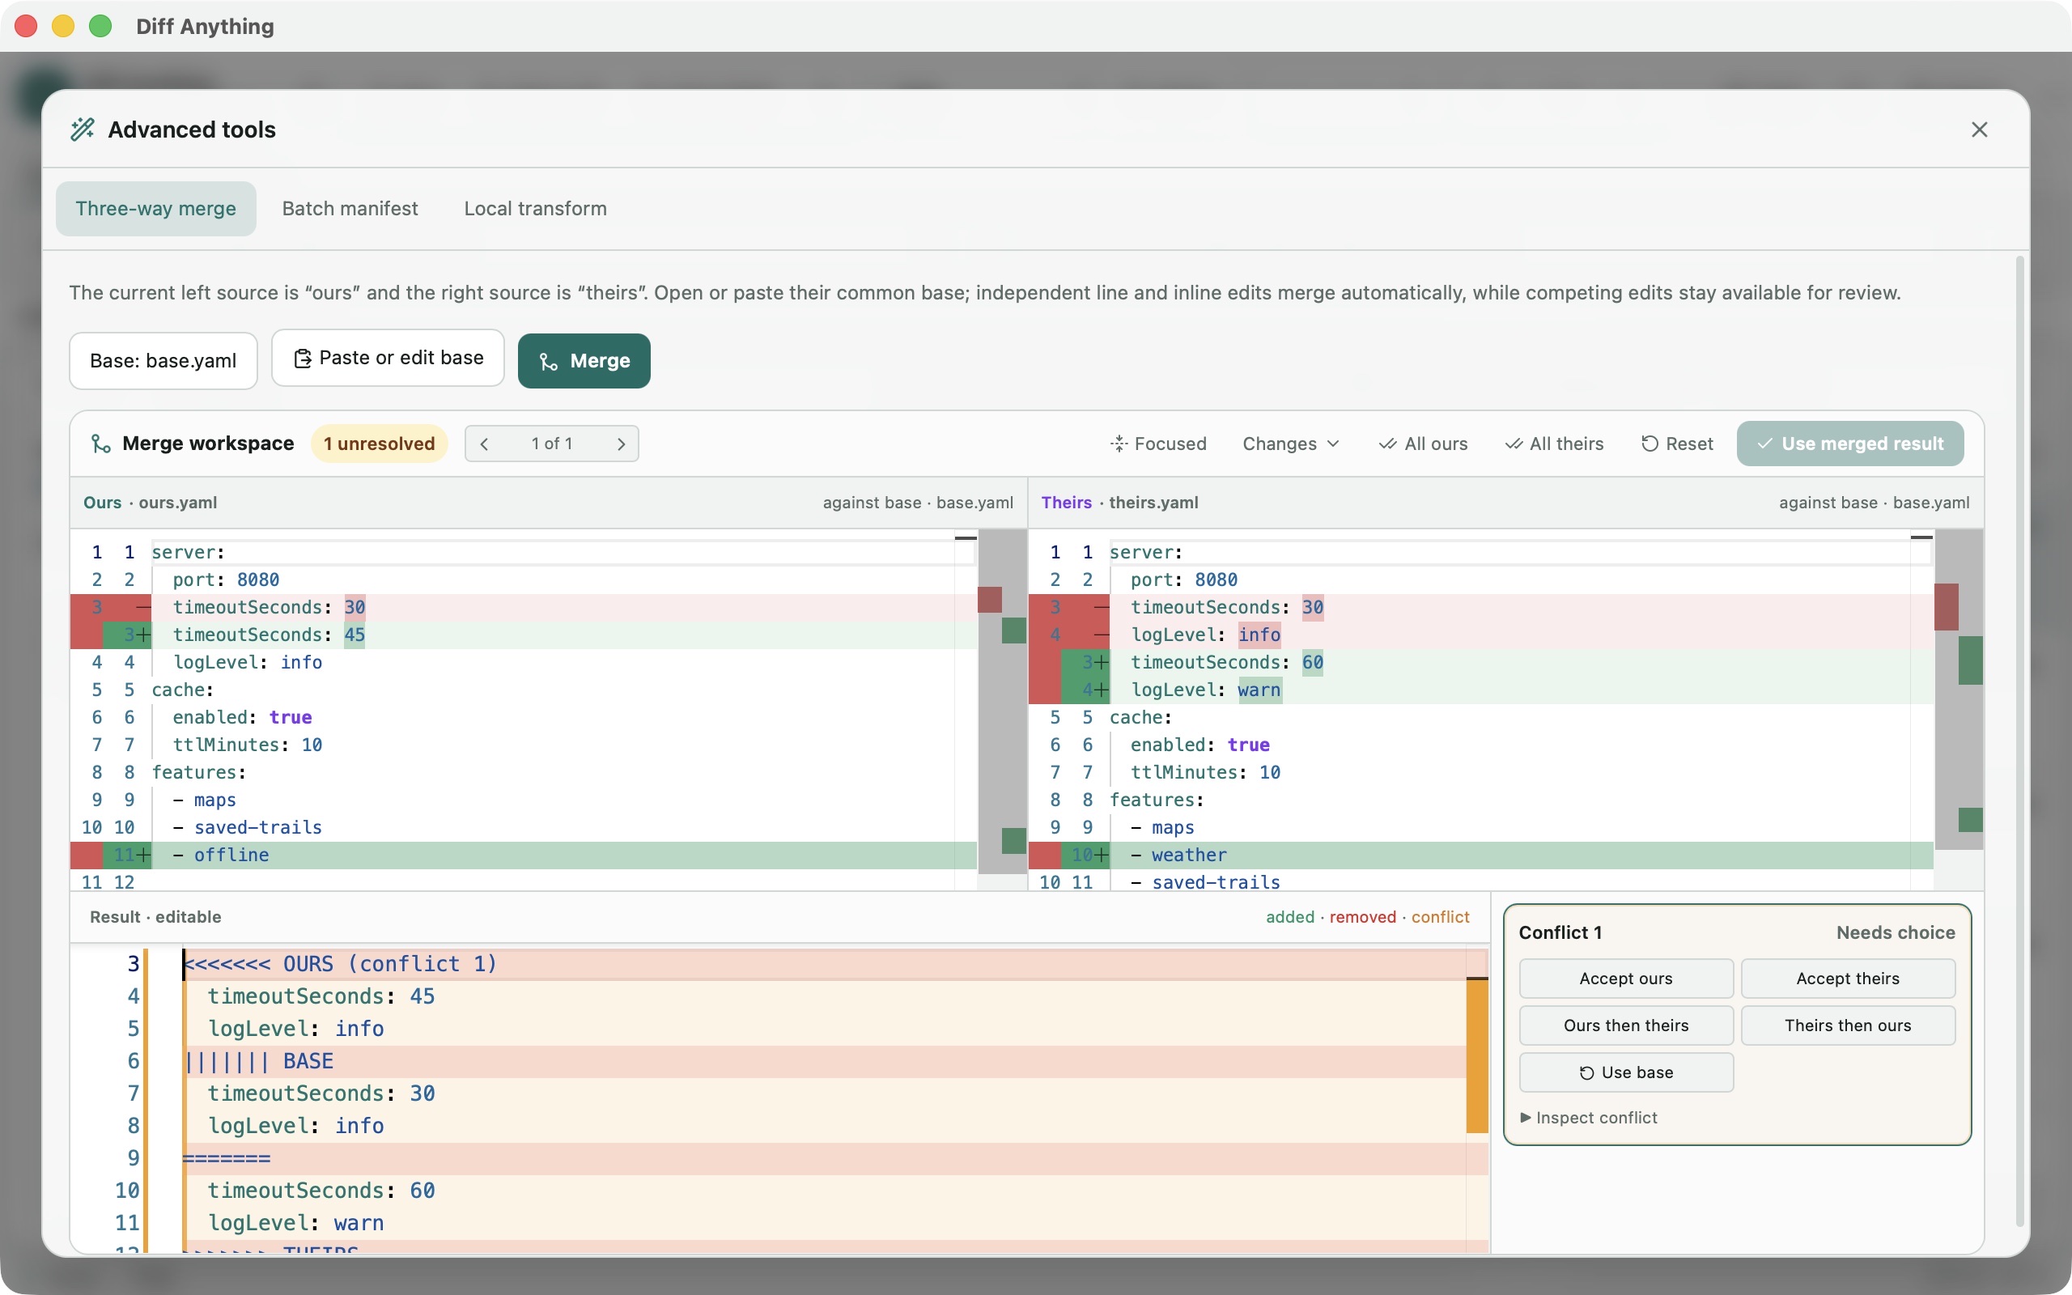The image size is (2072, 1295).
Task: Switch to the Three-way merge tab
Action: click(x=156, y=208)
